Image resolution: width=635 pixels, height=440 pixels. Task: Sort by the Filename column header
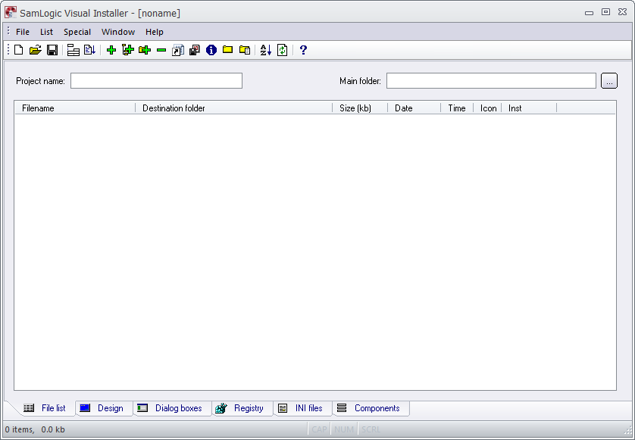75,108
